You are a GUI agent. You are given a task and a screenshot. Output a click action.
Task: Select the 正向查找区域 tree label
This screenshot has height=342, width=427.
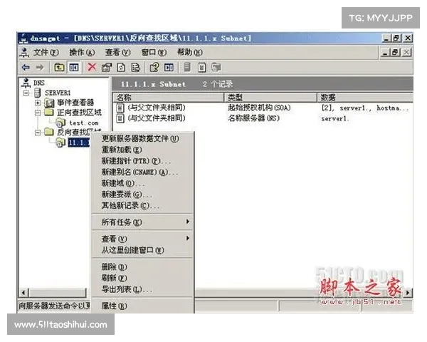click(x=79, y=113)
